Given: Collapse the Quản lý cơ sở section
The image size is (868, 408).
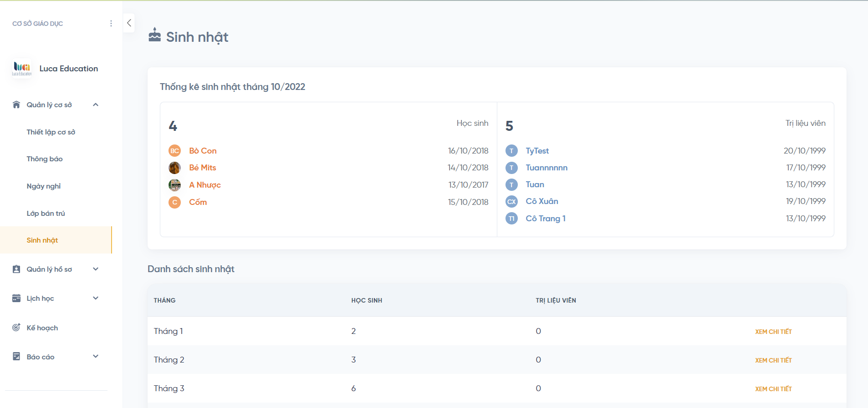Looking at the screenshot, I should [x=96, y=105].
